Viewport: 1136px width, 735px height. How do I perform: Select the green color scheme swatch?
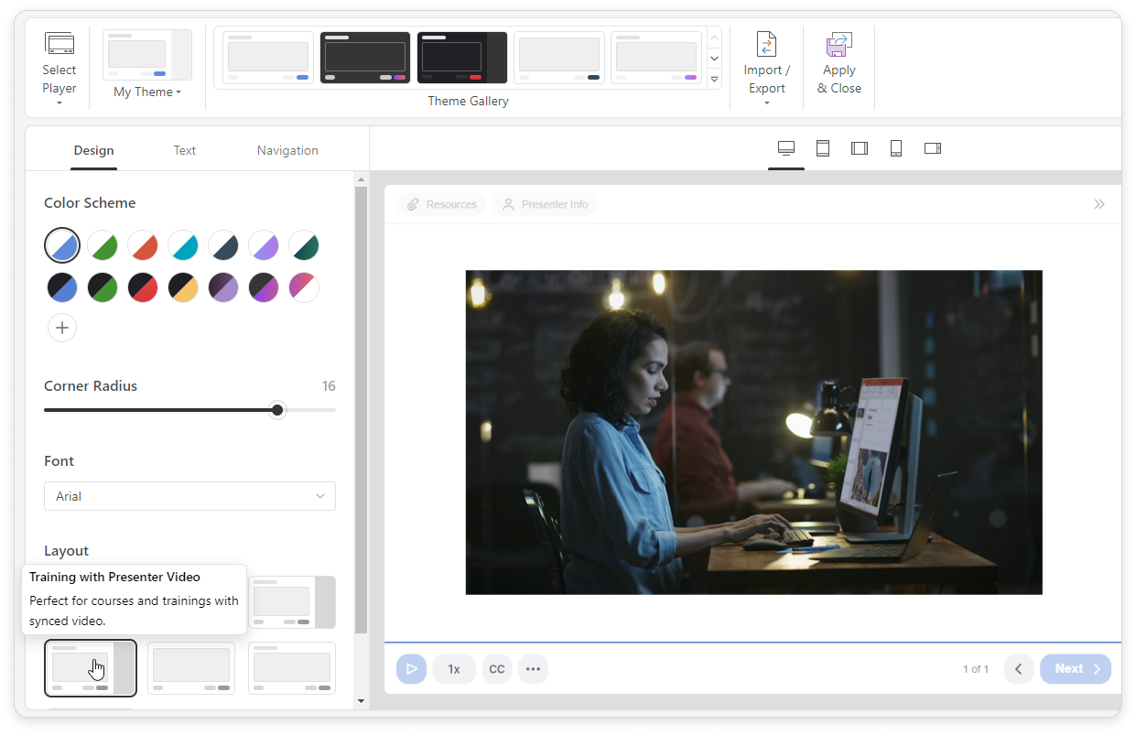tap(102, 245)
